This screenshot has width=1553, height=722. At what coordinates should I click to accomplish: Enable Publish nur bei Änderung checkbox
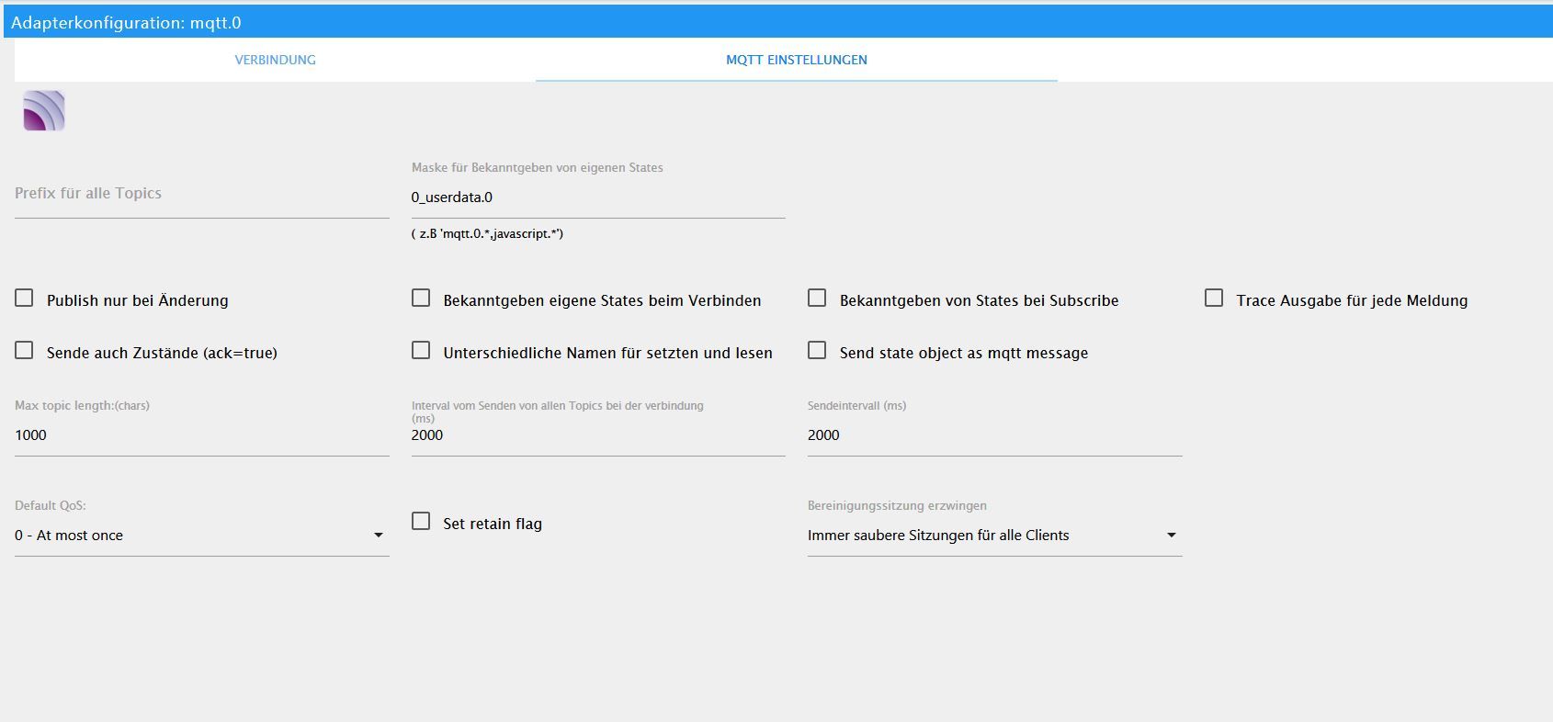[25, 299]
